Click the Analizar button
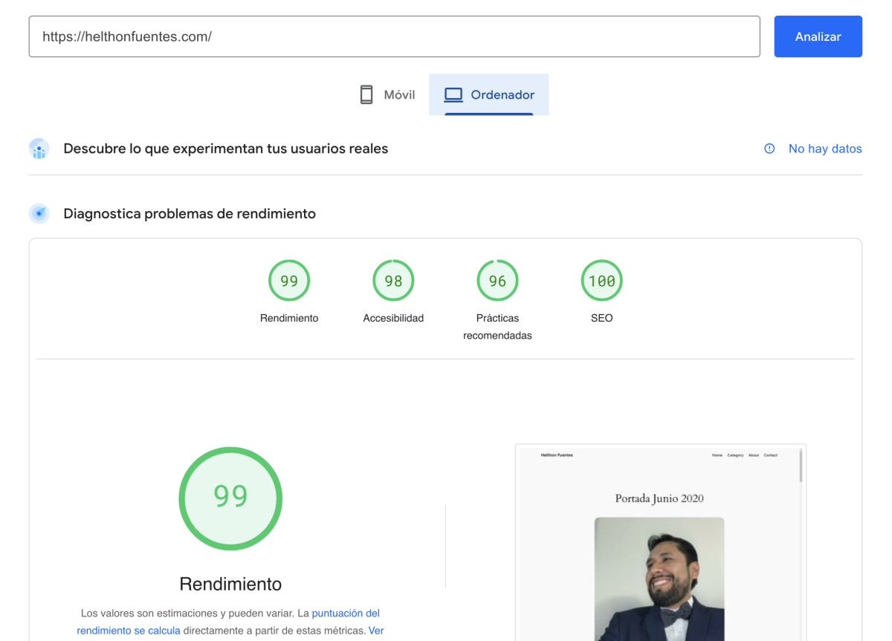The width and height of the screenshot is (892, 641). tap(818, 36)
